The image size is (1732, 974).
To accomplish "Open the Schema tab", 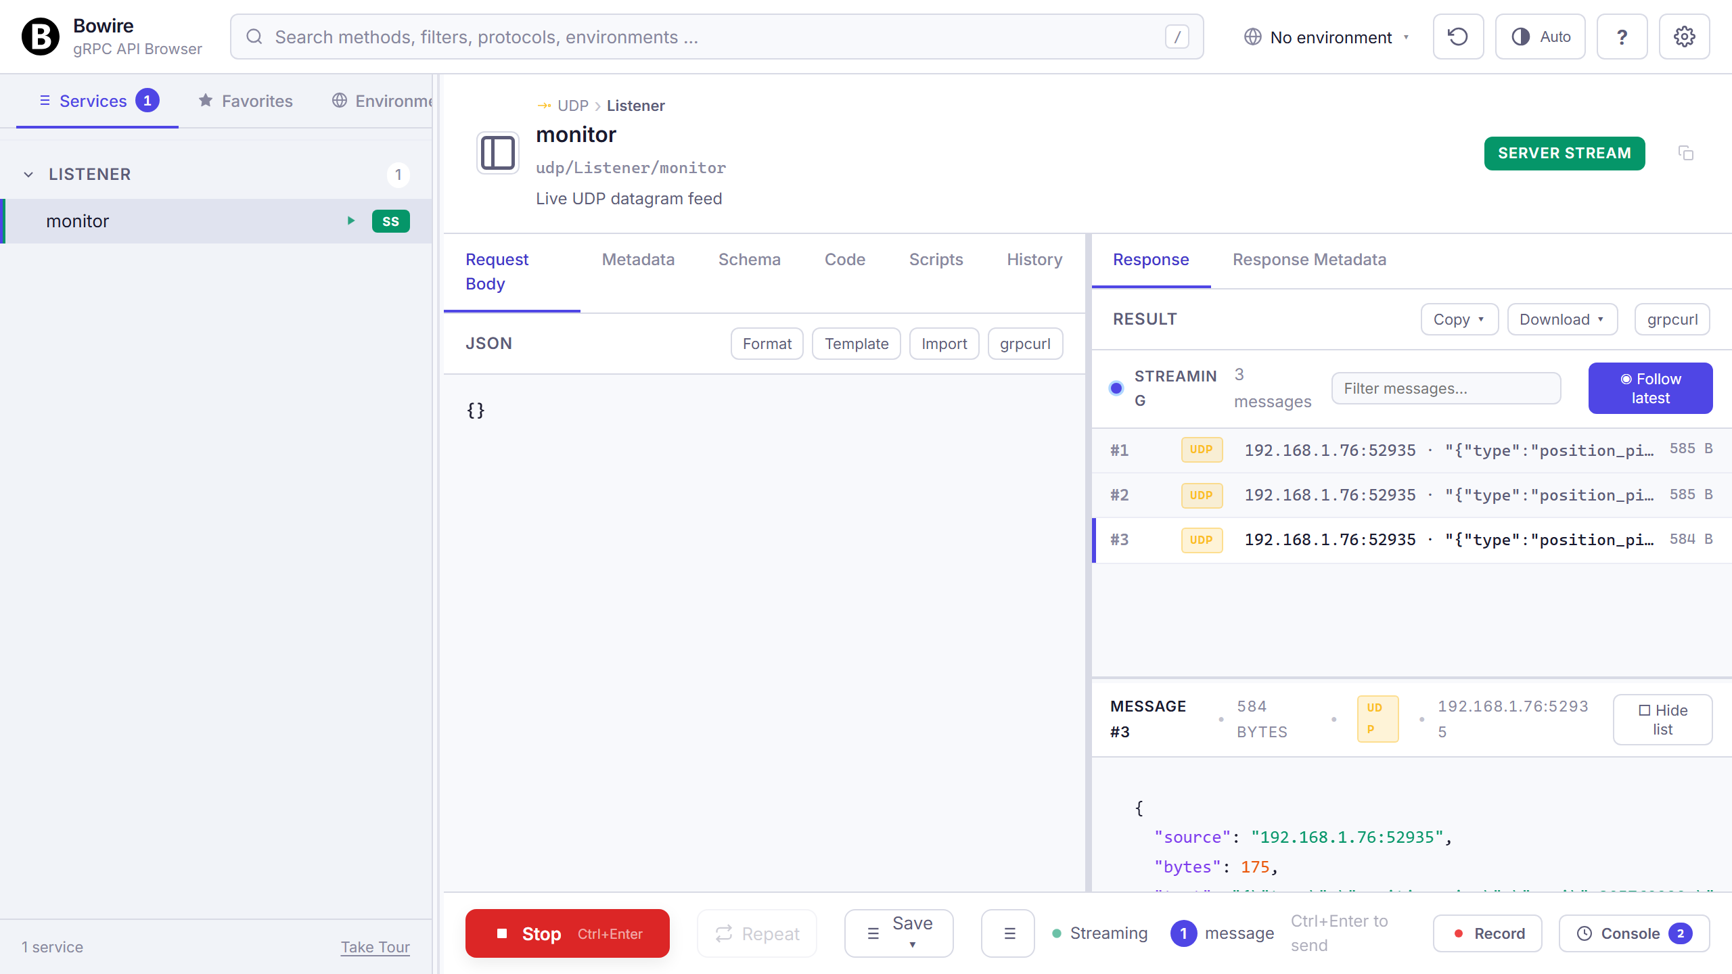I will click(749, 260).
